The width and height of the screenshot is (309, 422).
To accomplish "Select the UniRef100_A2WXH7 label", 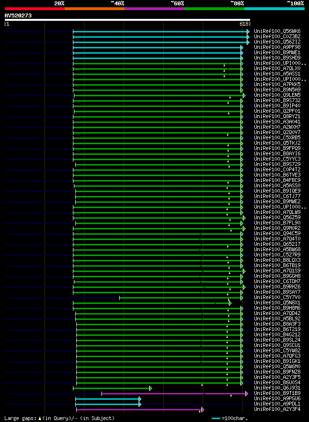I will pos(277,127).
